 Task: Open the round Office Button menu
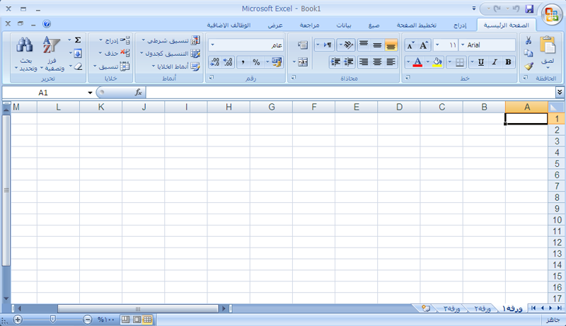[552, 14]
